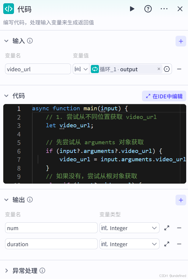Open the three-dot more options menu
Screen dimensions: 188x279
pos(164,9)
